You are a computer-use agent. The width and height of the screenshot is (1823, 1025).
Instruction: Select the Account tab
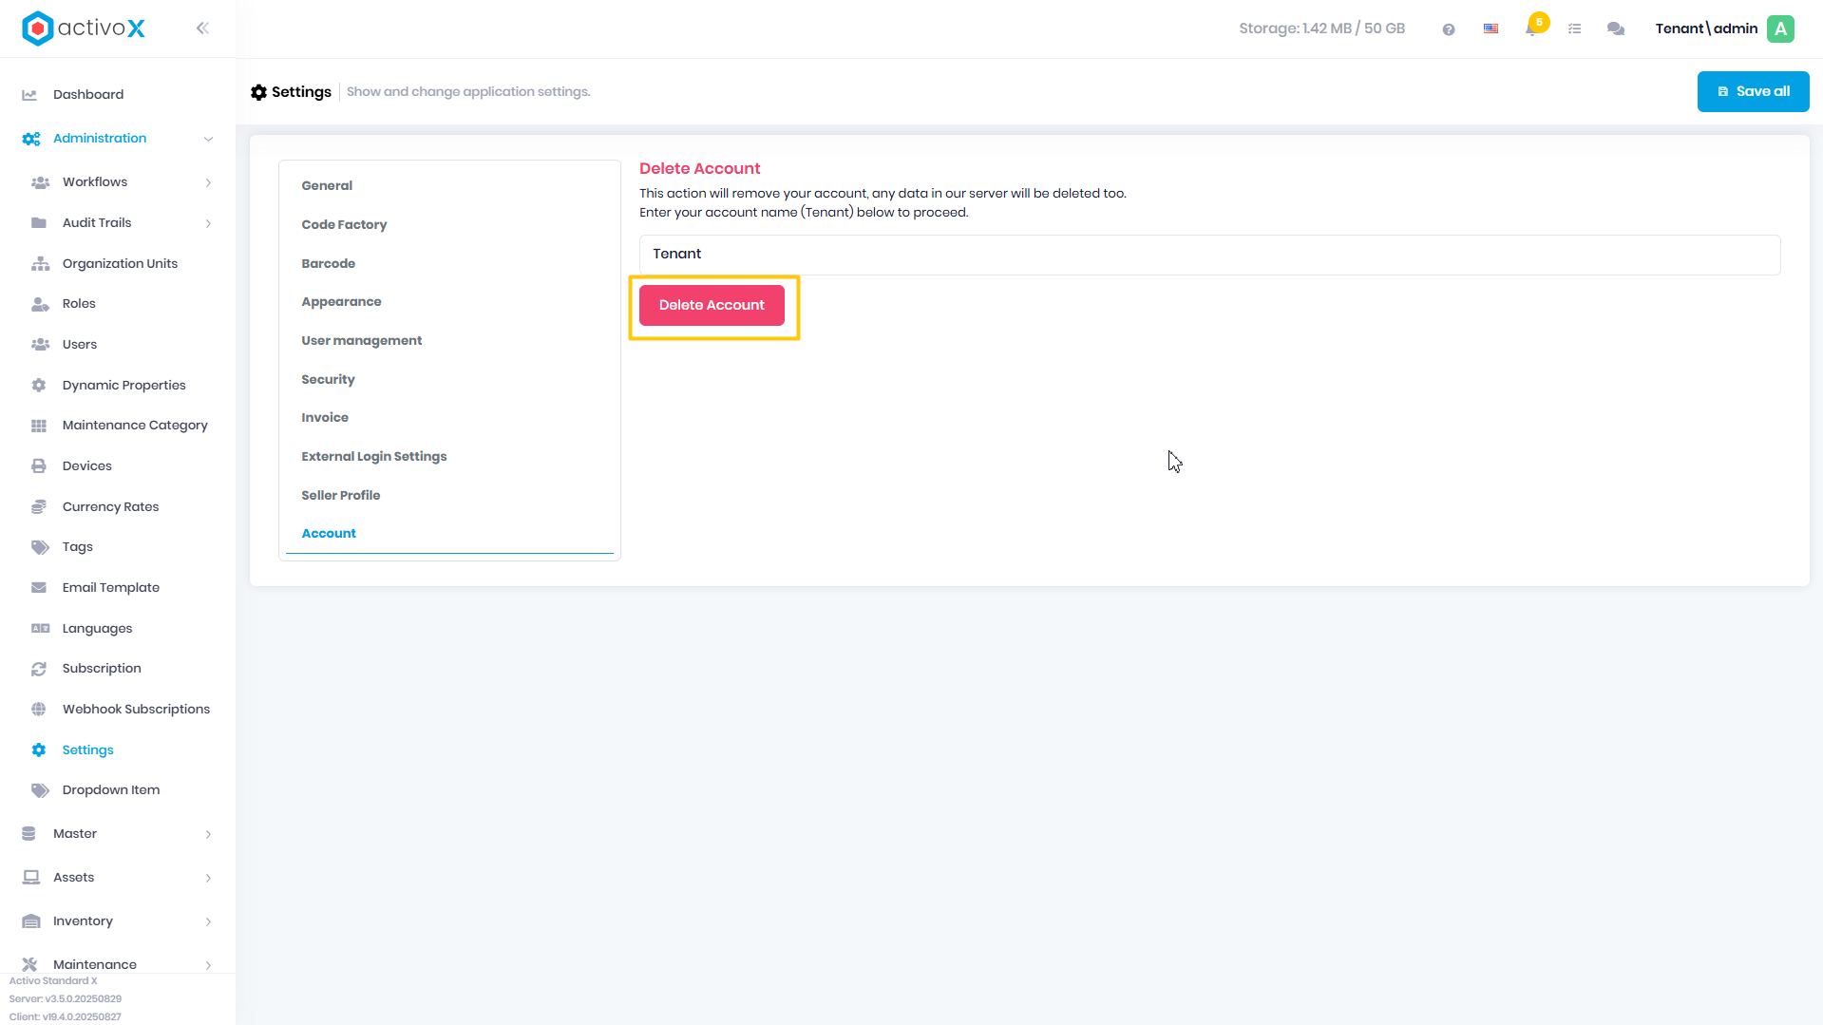[x=449, y=534]
